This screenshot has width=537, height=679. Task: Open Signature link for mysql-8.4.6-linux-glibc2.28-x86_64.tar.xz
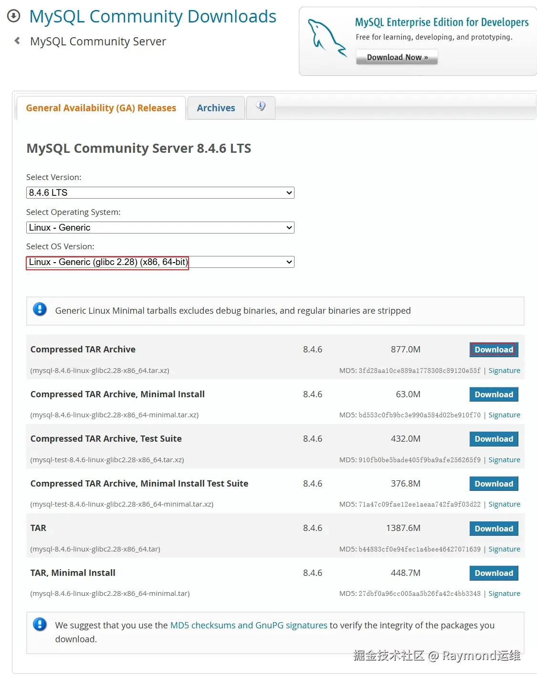coord(504,371)
